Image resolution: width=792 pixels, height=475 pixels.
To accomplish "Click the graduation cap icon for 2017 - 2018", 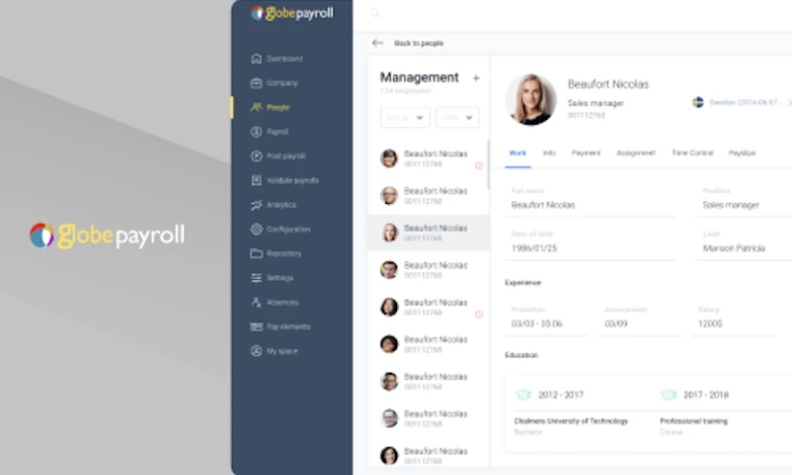I will click(668, 394).
